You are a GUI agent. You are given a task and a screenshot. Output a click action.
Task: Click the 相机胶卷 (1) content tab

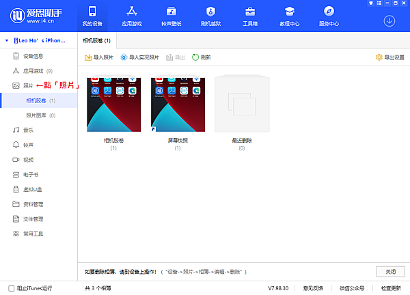click(x=97, y=41)
